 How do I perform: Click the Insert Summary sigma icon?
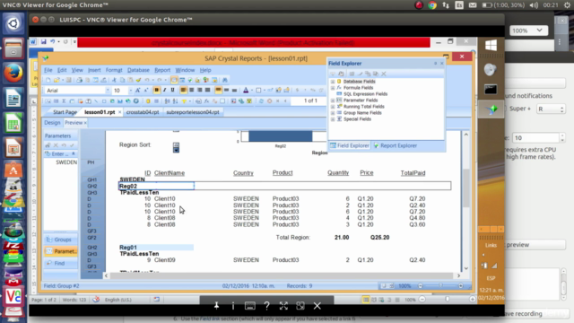tap(64, 101)
